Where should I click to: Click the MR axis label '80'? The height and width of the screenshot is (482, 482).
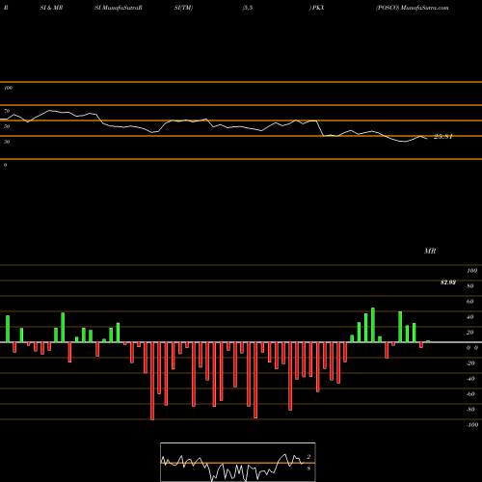point(470,286)
